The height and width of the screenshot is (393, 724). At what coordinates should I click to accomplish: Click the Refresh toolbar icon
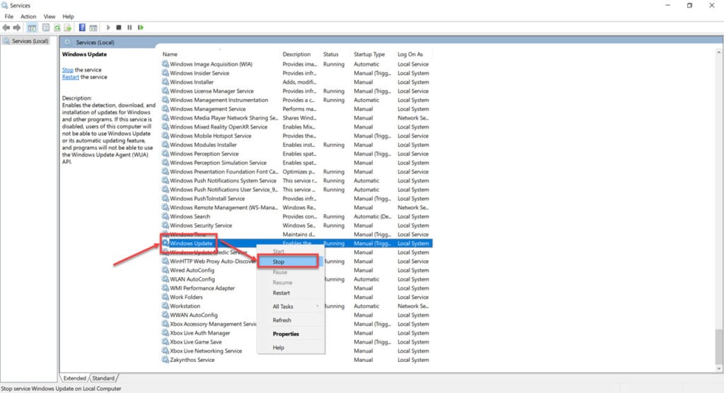tap(57, 28)
